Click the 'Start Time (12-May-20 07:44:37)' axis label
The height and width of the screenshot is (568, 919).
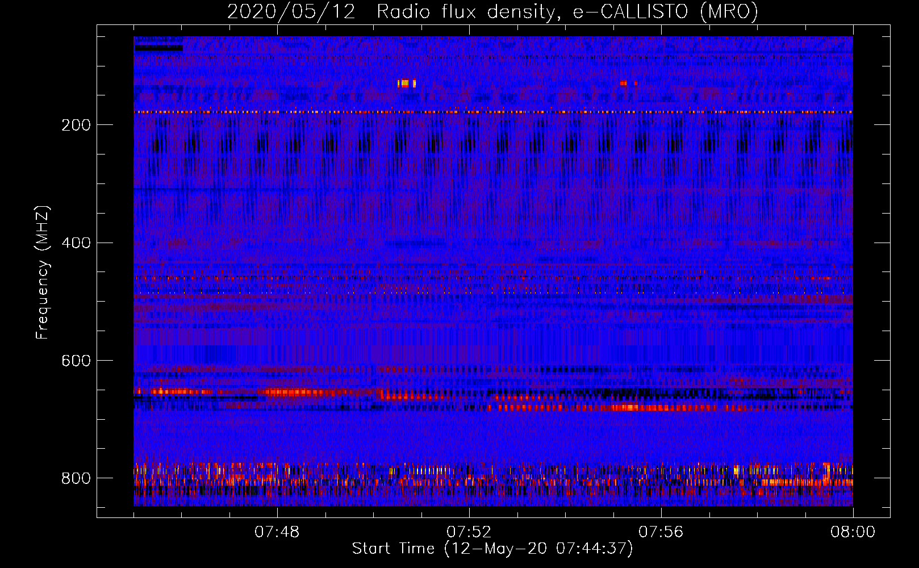pyautogui.click(x=492, y=549)
